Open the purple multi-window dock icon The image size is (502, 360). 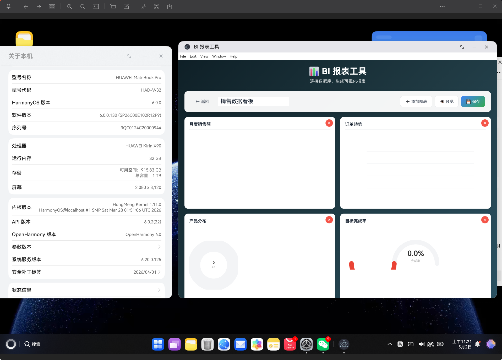pos(174,344)
